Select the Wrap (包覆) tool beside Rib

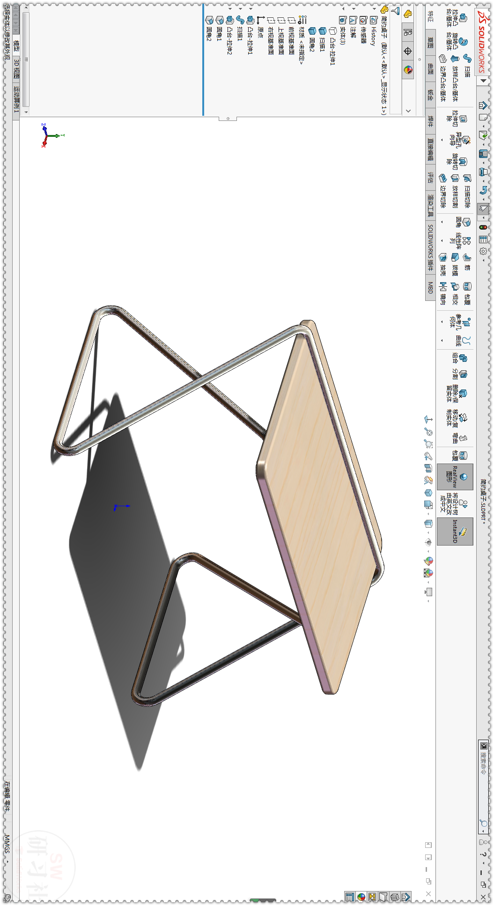coord(467,293)
